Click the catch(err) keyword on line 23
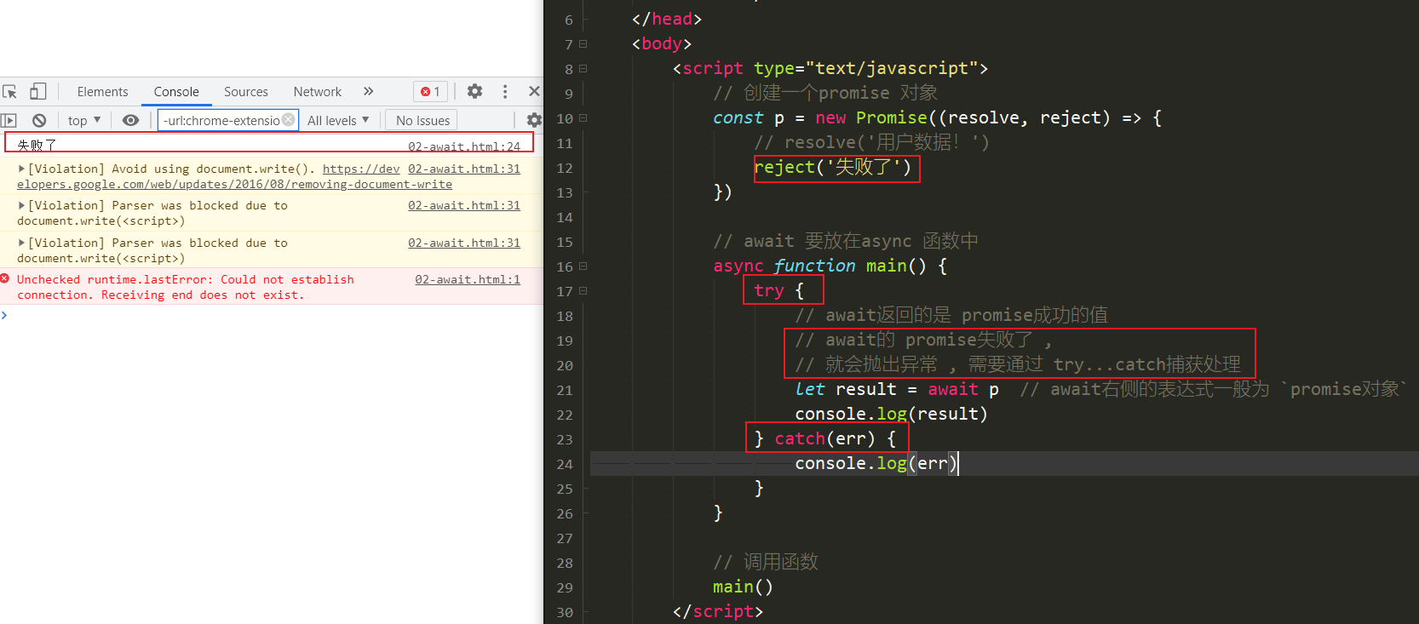The image size is (1419, 624). pos(825,438)
